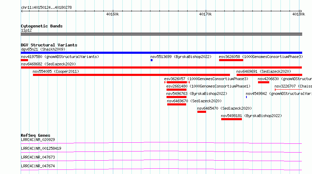Click the 40180k ruler tick label
This screenshot has height=174, width=312.
tap(298, 14)
